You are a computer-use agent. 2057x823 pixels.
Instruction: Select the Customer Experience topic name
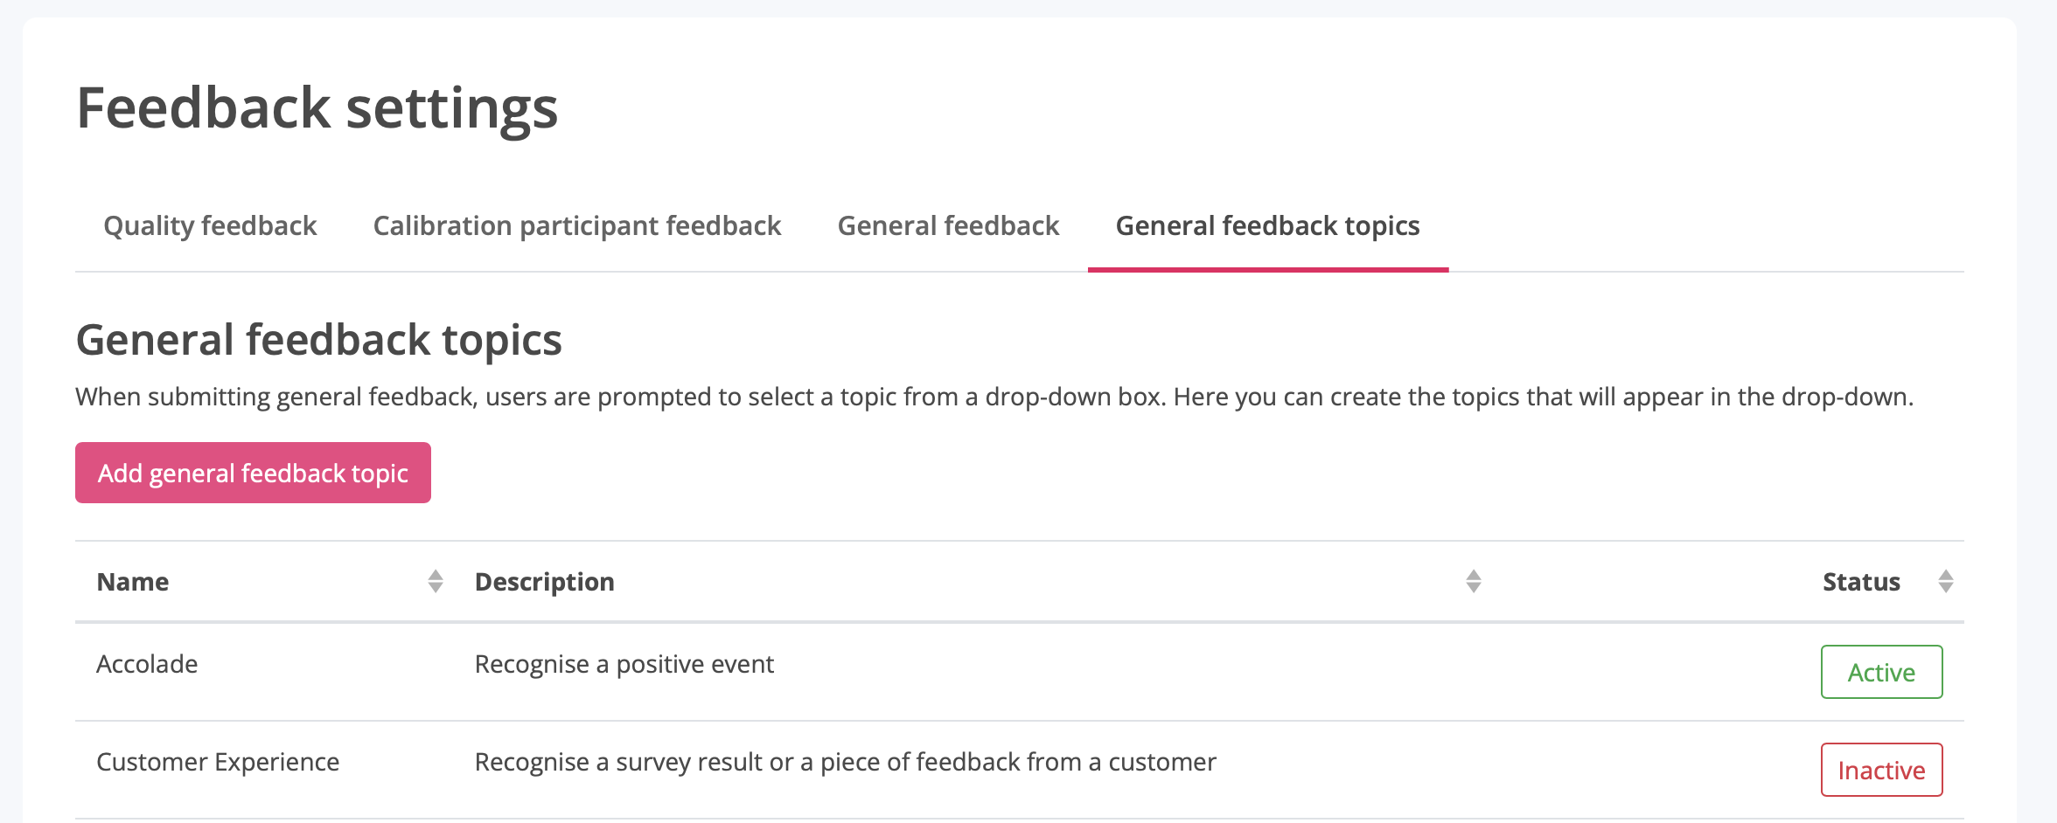pyautogui.click(x=218, y=763)
